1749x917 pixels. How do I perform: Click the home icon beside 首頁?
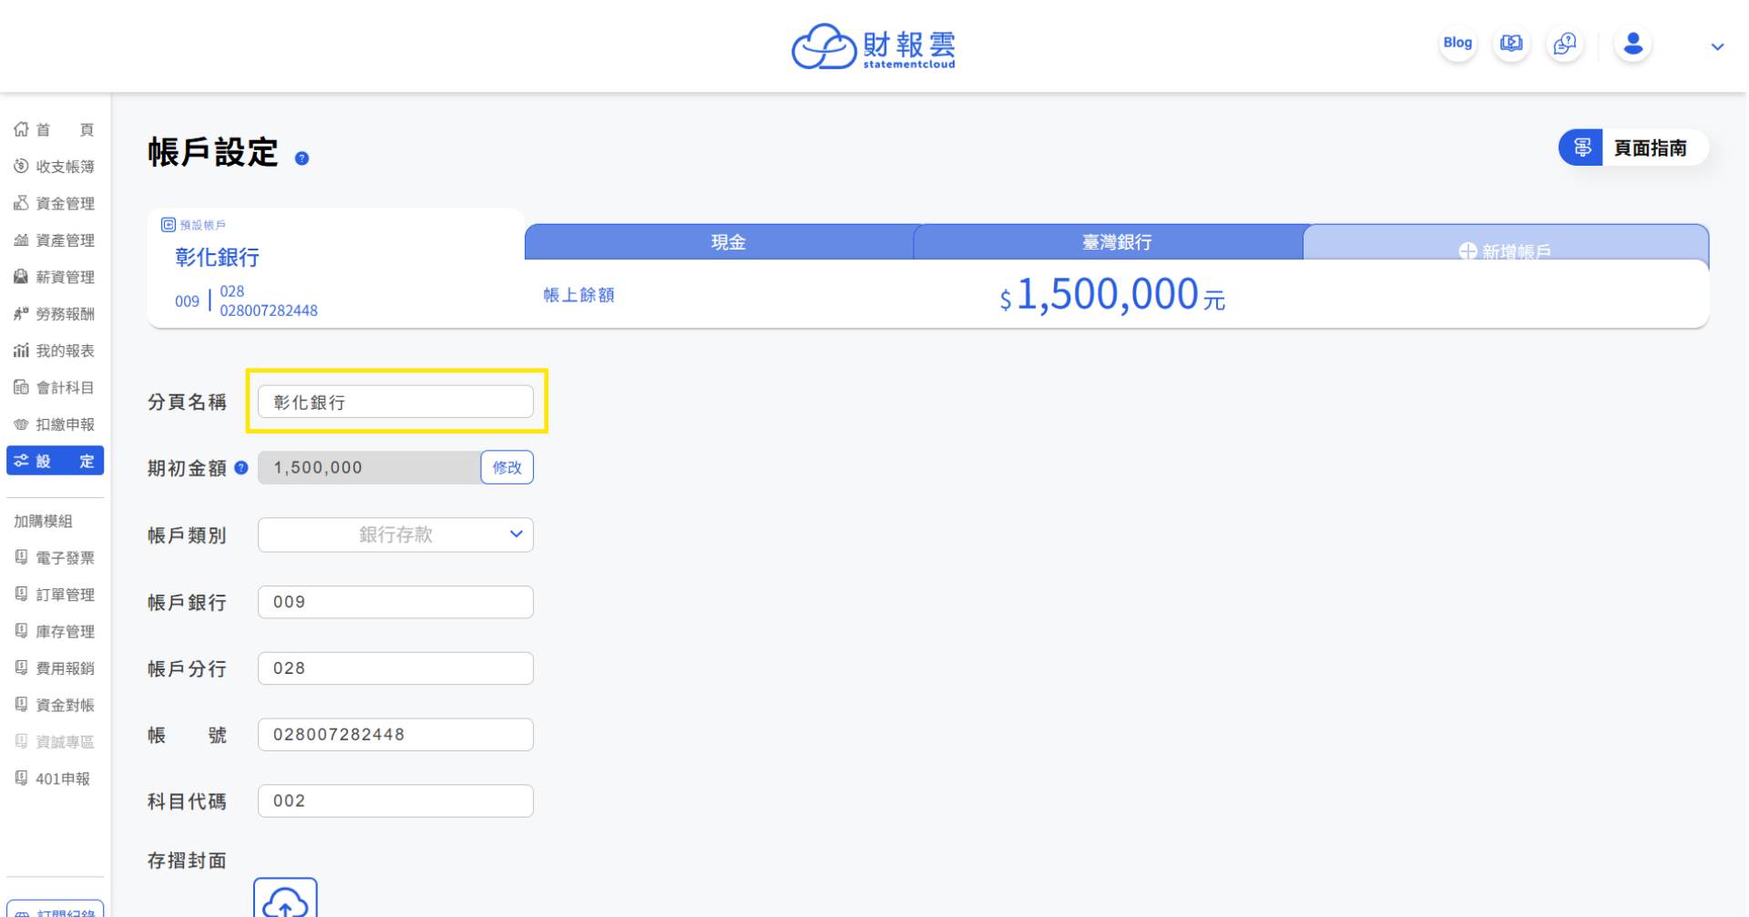[21, 129]
